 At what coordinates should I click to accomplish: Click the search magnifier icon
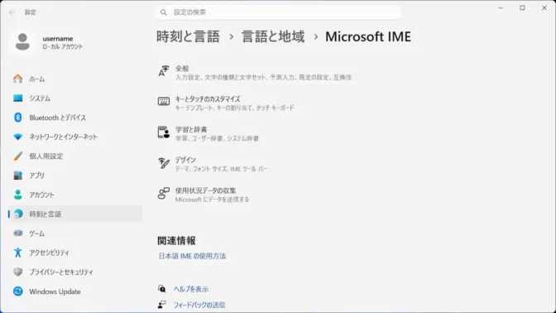[164, 12]
